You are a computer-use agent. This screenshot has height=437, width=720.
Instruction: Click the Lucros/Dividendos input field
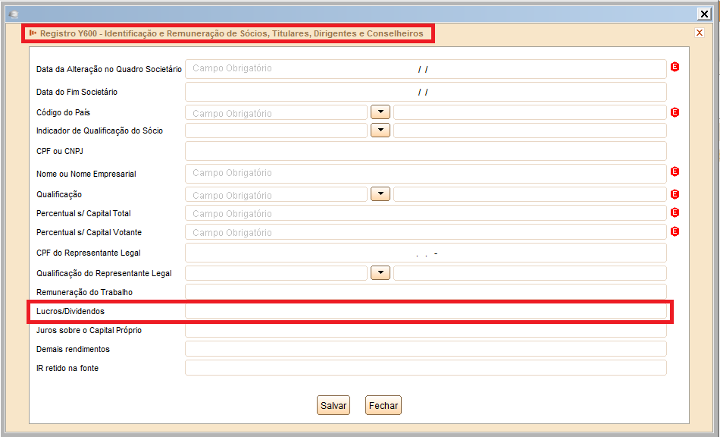click(425, 311)
